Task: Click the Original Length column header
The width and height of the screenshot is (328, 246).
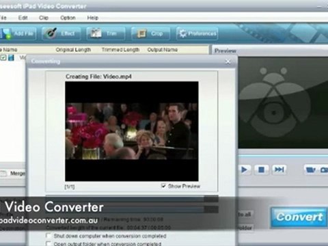Action: click(73, 50)
